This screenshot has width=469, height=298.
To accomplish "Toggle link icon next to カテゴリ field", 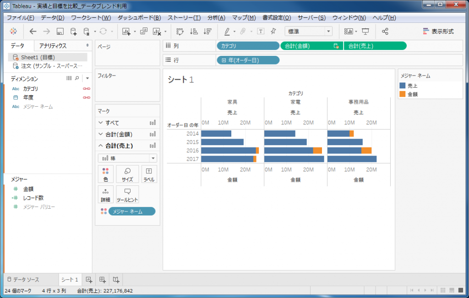I will [86, 89].
